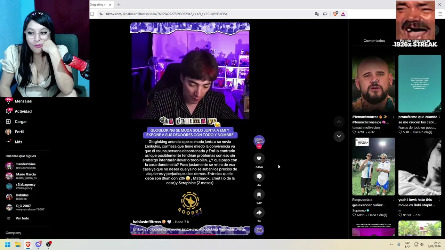Open Brave Rewards triangle icon
445x250 pixels.
tap(343, 14)
